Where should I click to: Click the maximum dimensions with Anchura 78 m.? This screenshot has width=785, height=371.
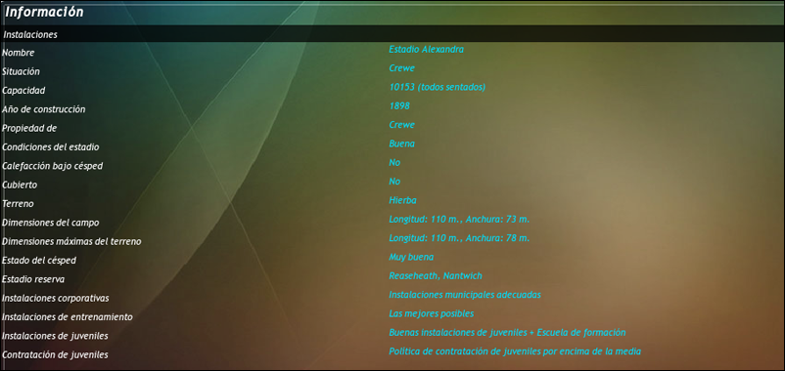pyautogui.click(x=459, y=238)
